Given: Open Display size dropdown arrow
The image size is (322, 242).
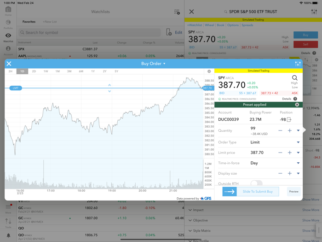Looking at the screenshot, I should pos(298,173).
